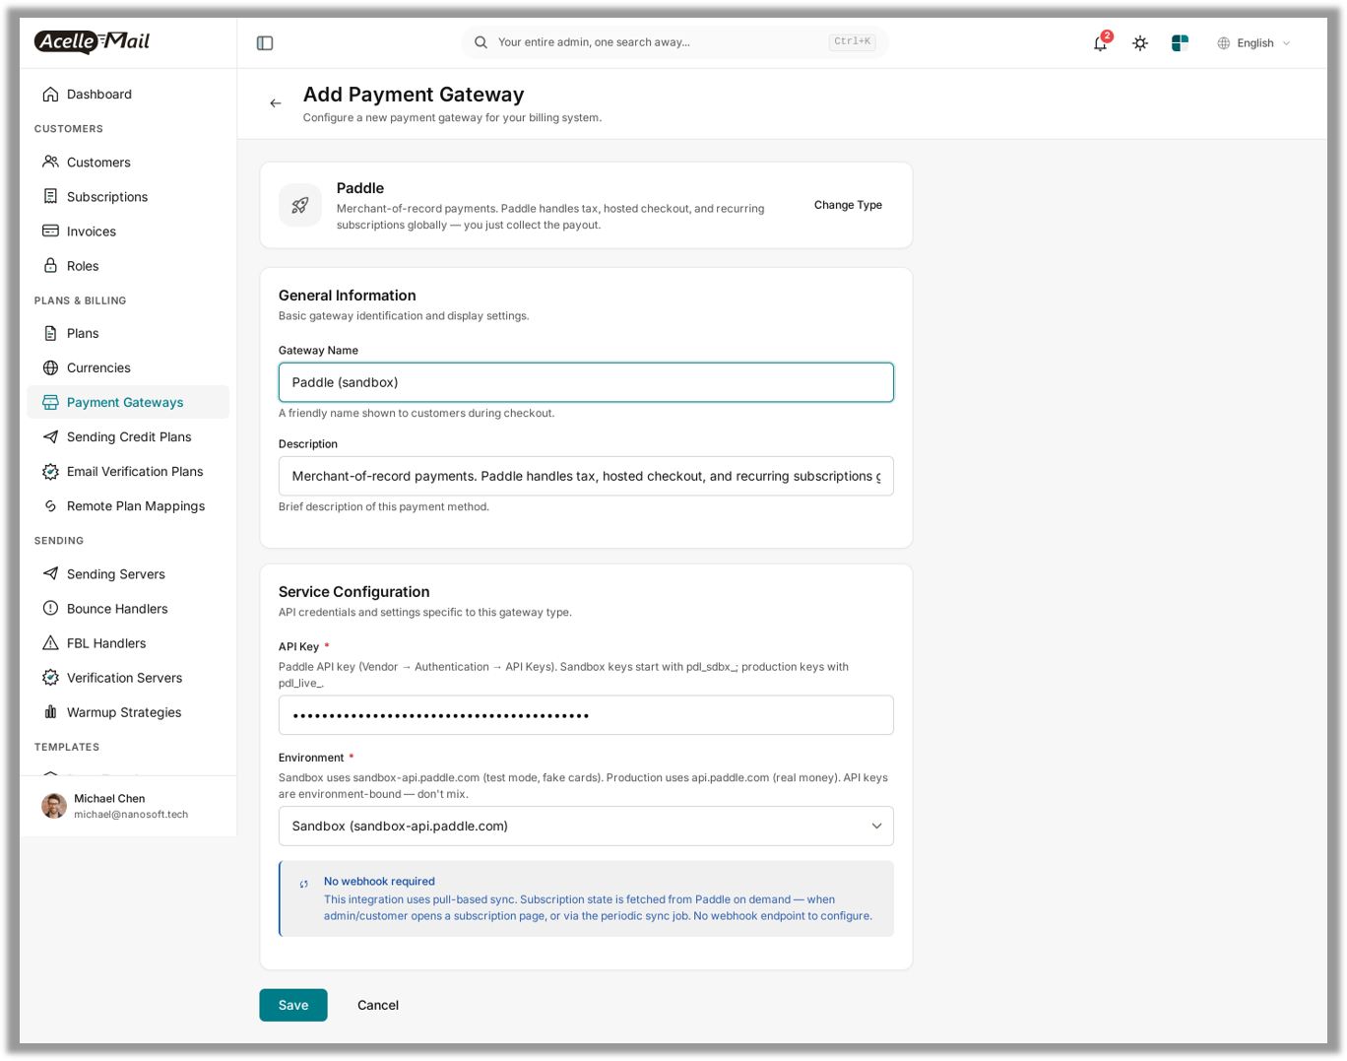The height and width of the screenshot is (1061, 1347).
Task: Click the Paddle rocket icon
Action: coord(300,205)
